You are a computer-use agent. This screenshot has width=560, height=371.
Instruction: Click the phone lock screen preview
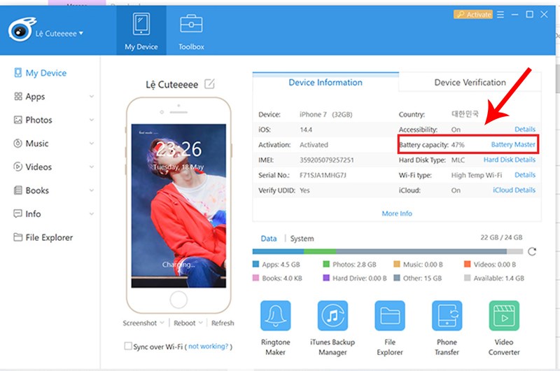[x=178, y=206]
